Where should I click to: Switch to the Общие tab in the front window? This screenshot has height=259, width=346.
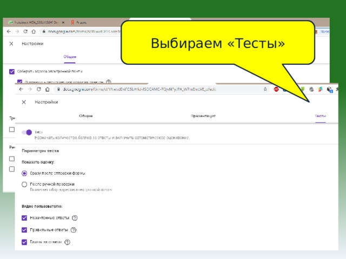point(86,116)
